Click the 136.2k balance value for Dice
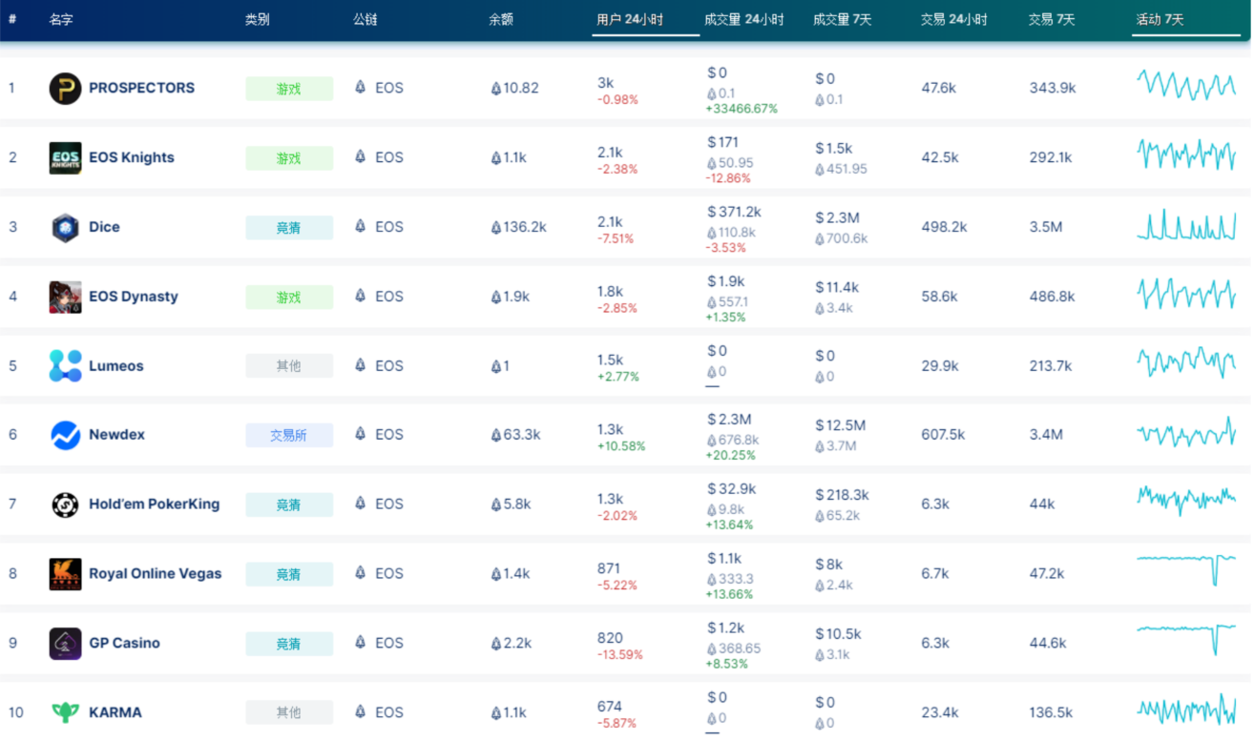Image resolution: width=1254 pixels, height=741 pixels. (518, 227)
